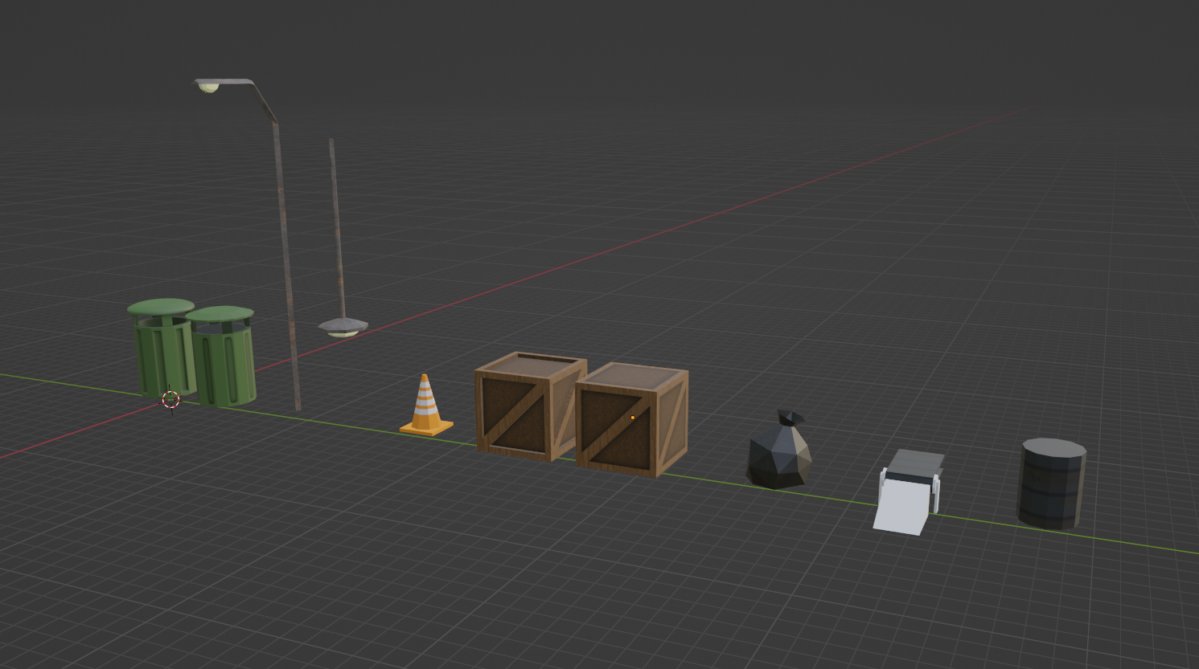Click the tied knot atop the garbage bag
Viewport: 1199px width, 669px height.
tap(789, 418)
